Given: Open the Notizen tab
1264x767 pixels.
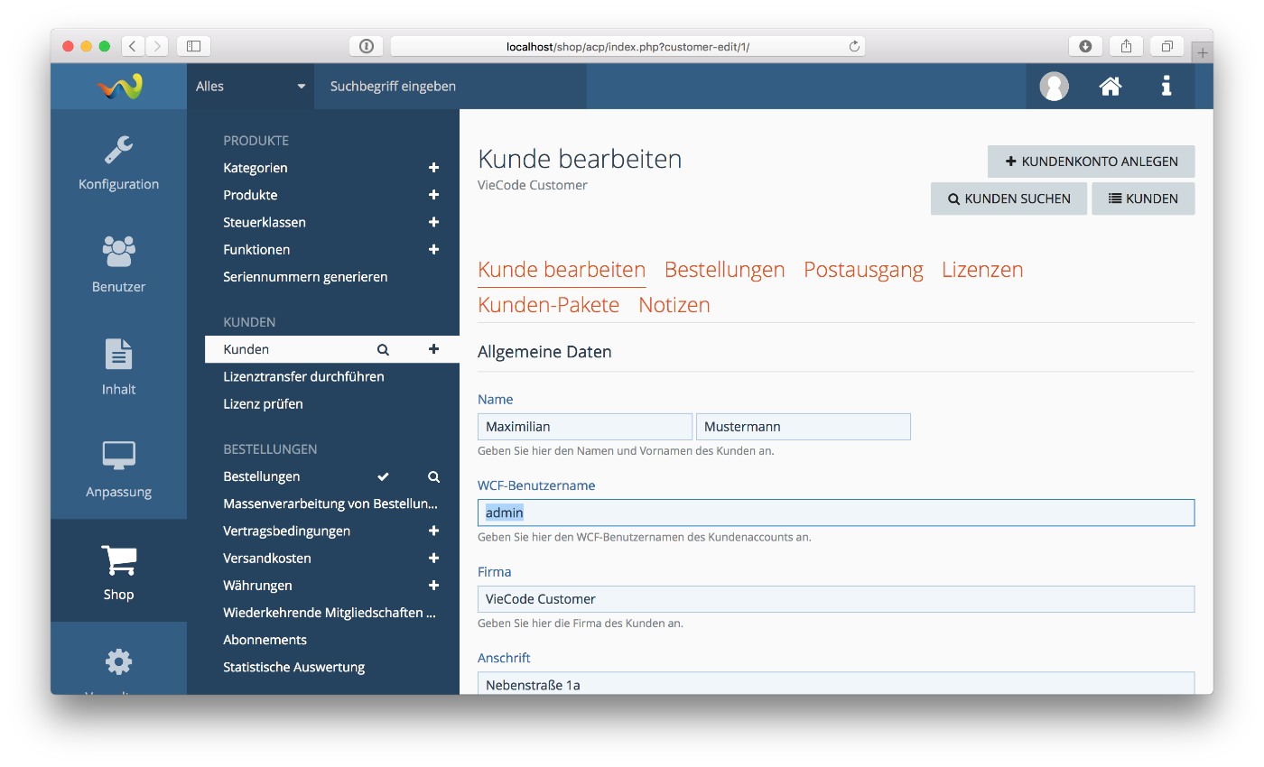Looking at the screenshot, I should (x=674, y=305).
